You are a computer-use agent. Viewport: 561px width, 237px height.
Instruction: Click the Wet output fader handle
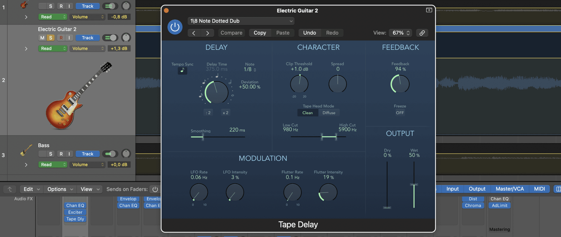pyautogui.click(x=414, y=185)
